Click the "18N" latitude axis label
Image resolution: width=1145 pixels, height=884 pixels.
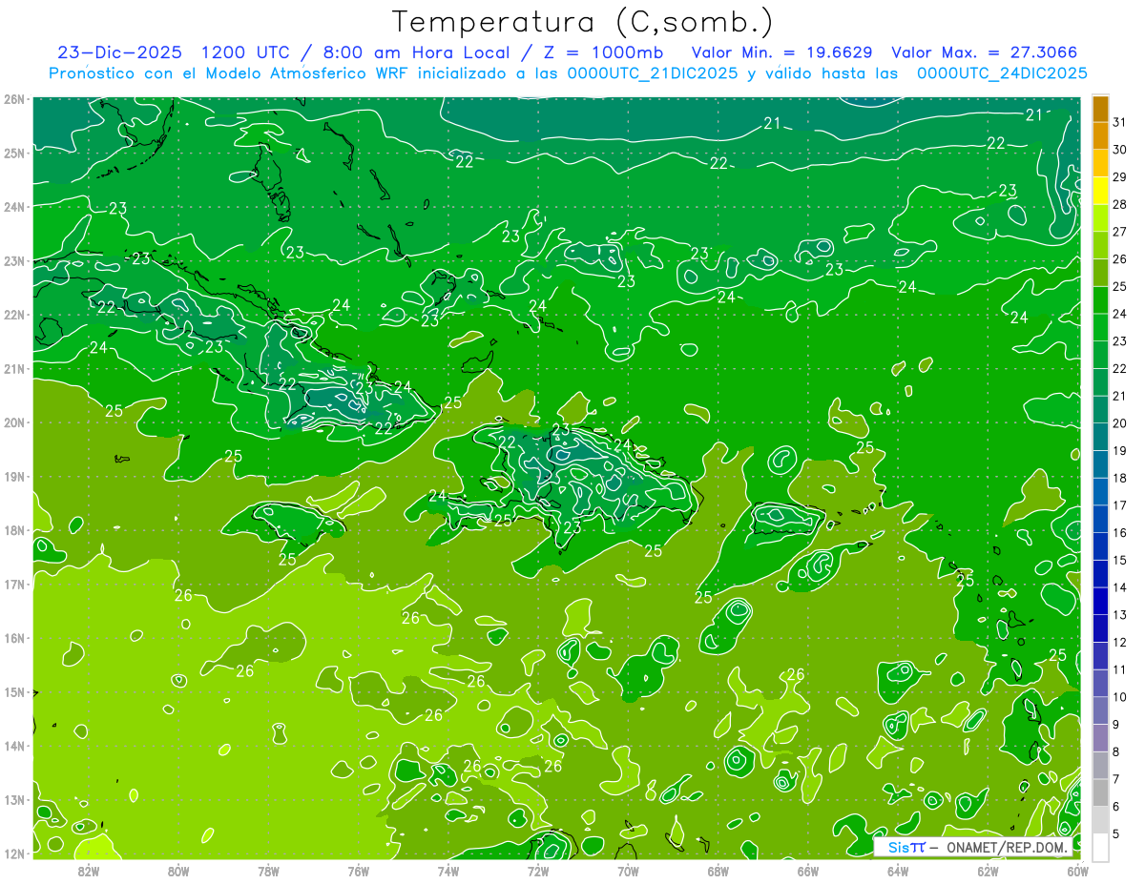pos(15,530)
